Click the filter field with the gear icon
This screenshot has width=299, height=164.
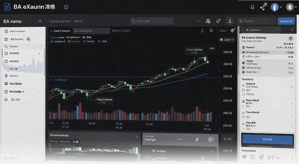coord(256,21)
